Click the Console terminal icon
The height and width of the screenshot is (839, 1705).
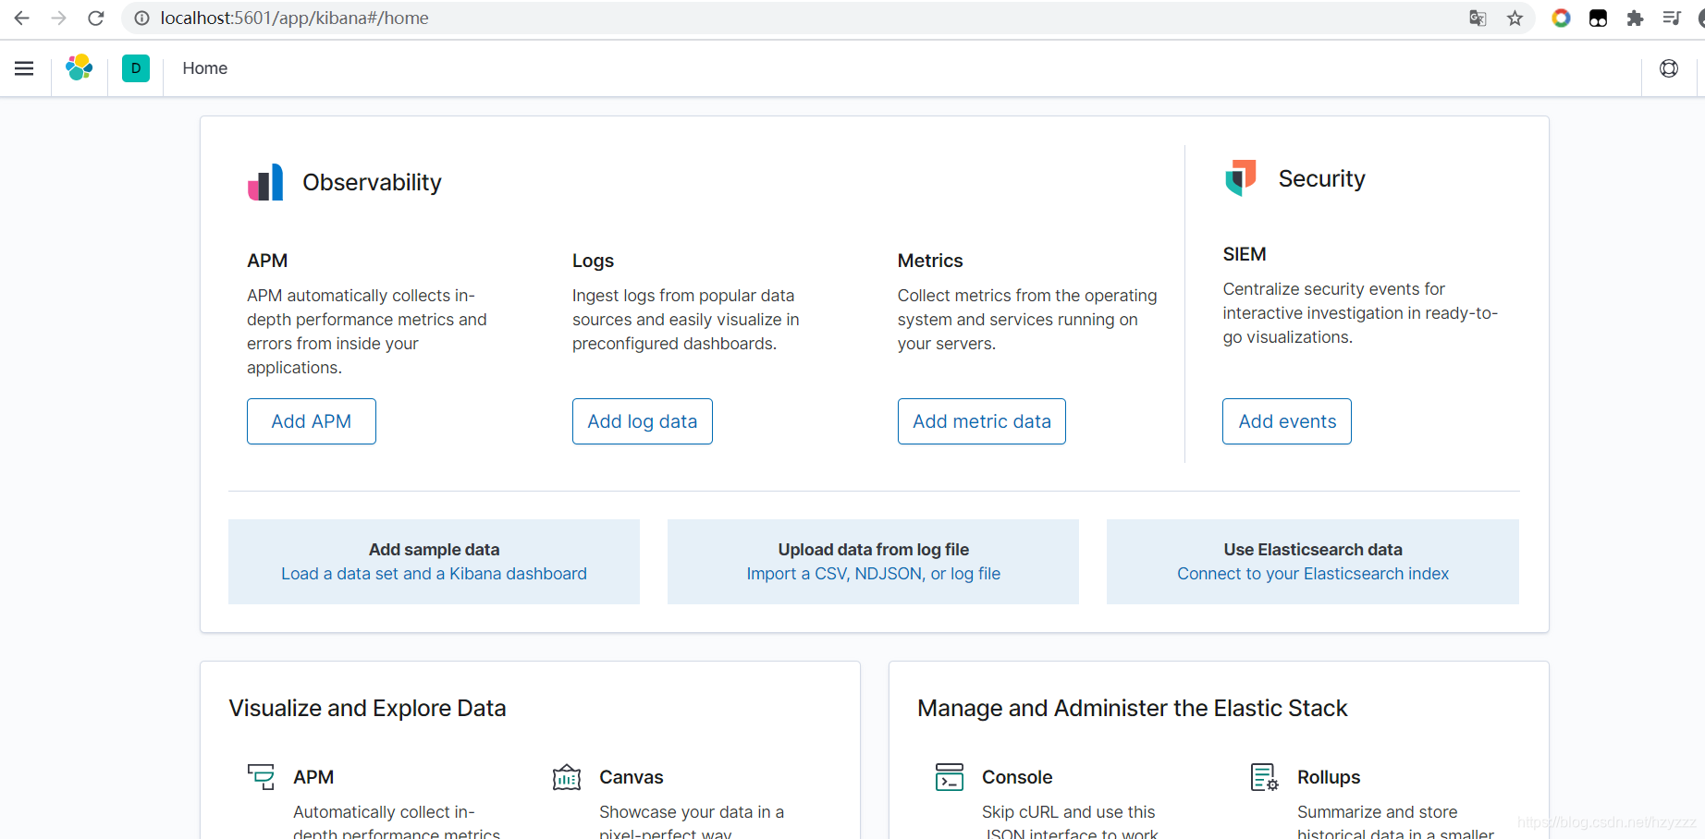(x=950, y=777)
